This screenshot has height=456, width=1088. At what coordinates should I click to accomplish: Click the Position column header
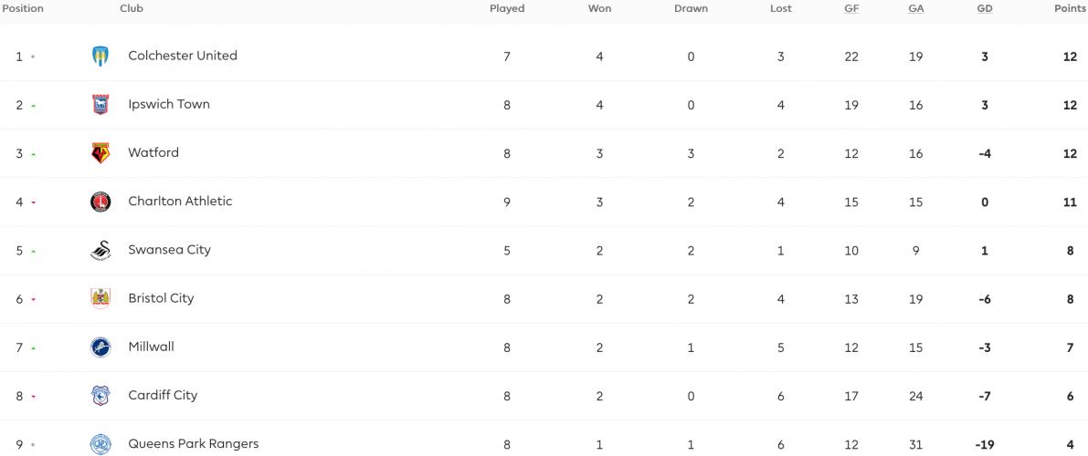coord(23,9)
